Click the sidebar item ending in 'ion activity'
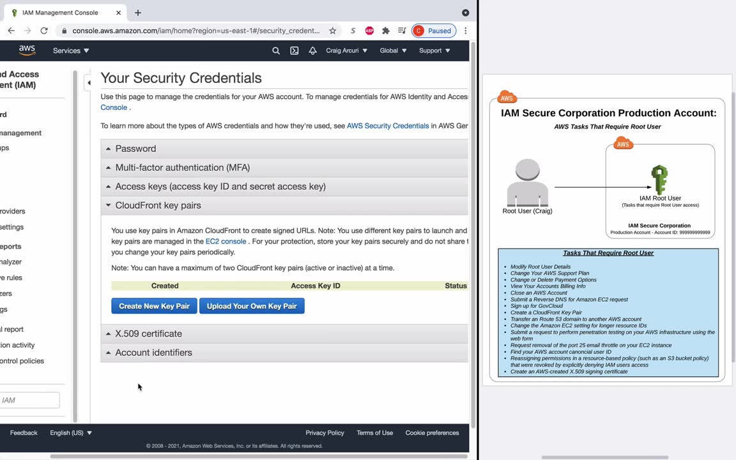Viewport: 736px width, 460px height. 17,346
